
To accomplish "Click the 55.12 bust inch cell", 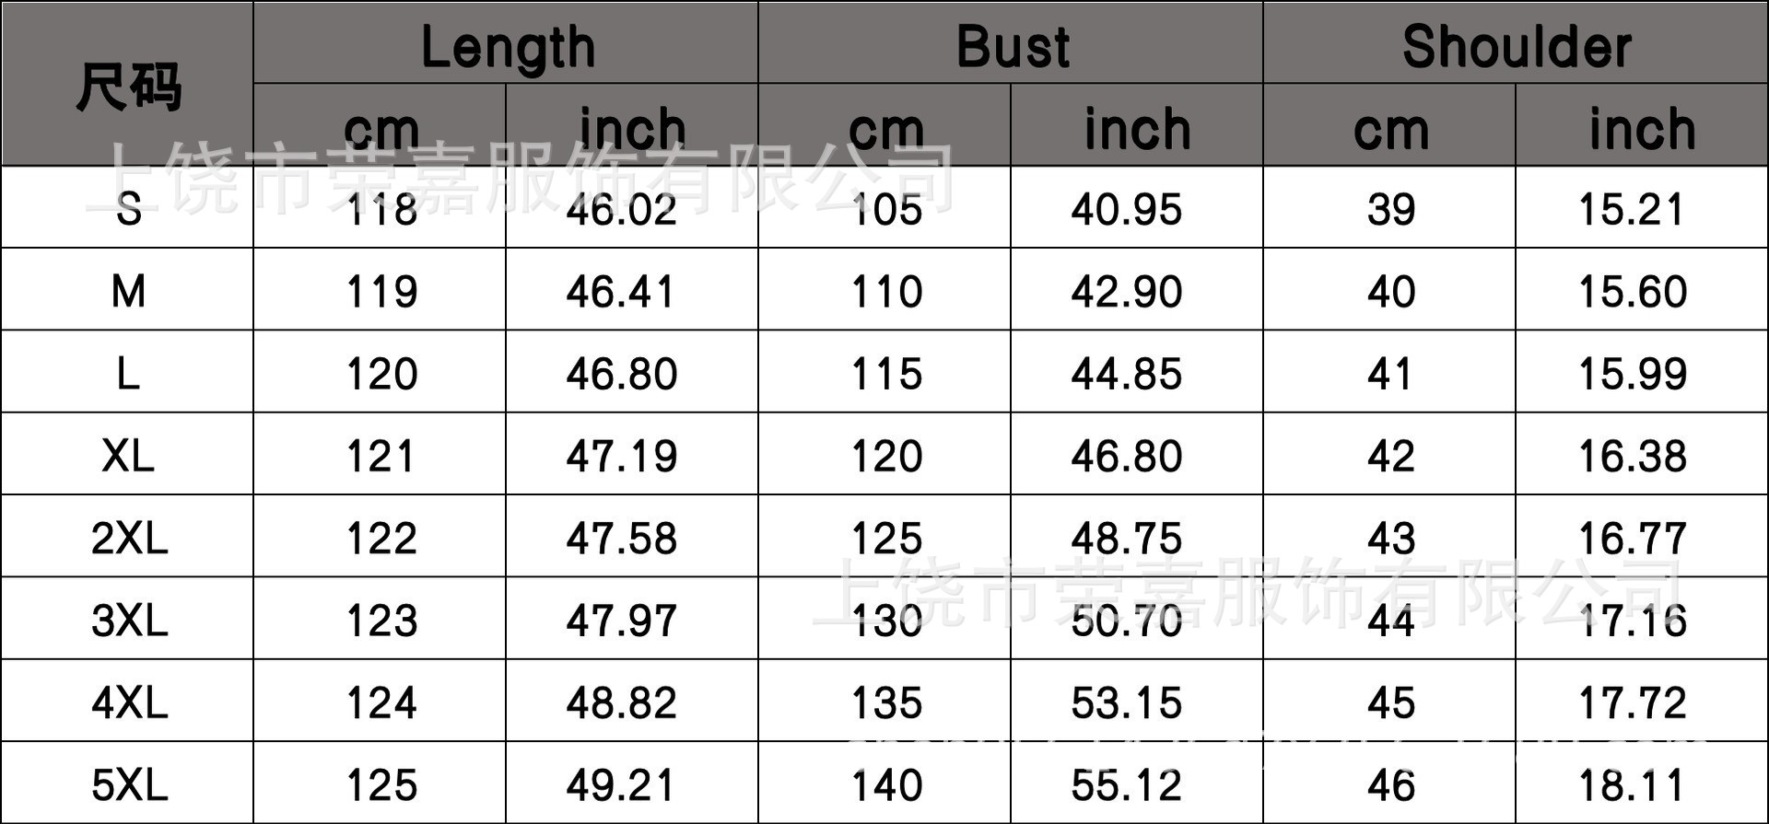I will [x=1126, y=785].
